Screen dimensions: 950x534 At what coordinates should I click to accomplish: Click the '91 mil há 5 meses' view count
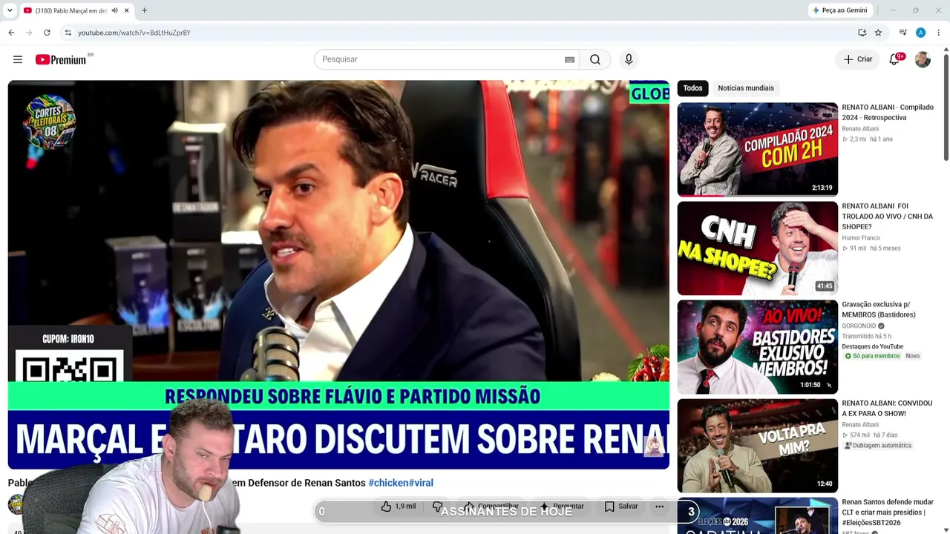click(x=871, y=248)
